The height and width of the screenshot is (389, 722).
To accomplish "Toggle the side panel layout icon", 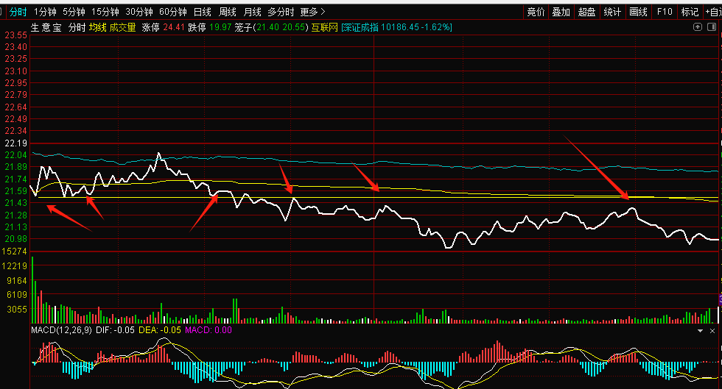I will 712,27.
